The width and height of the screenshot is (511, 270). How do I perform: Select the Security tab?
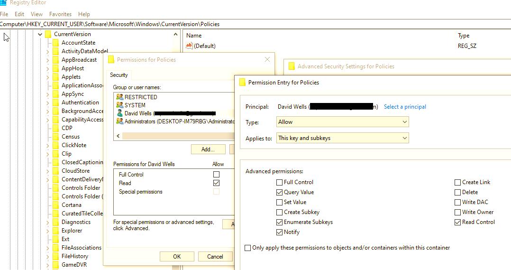(119, 75)
